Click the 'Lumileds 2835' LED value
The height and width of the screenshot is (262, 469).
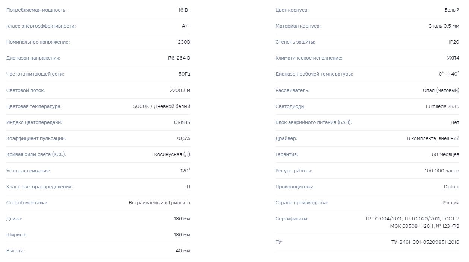click(x=443, y=106)
